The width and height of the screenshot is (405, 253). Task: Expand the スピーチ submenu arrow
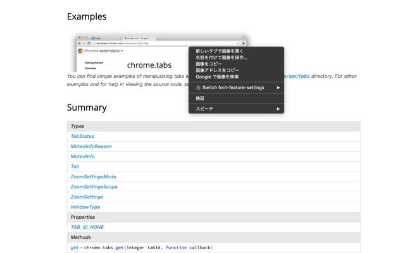(278, 109)
